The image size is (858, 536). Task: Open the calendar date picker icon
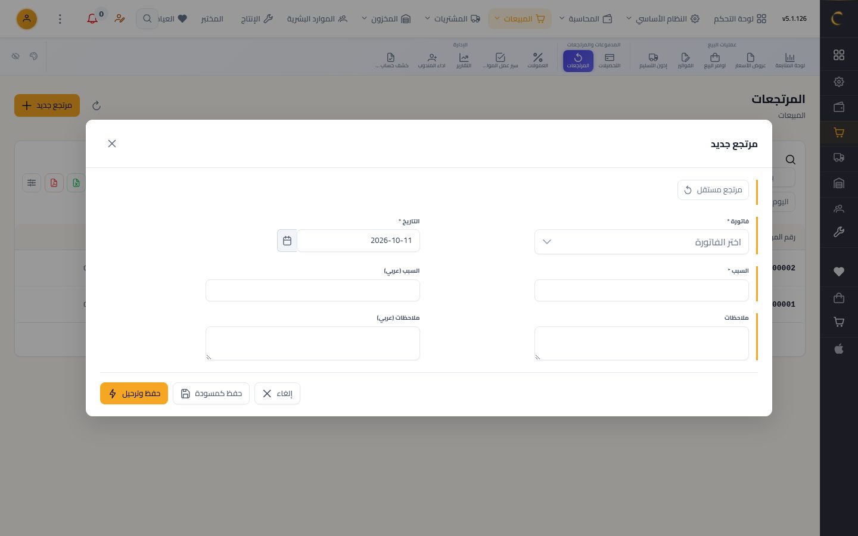tap(287, 241)
